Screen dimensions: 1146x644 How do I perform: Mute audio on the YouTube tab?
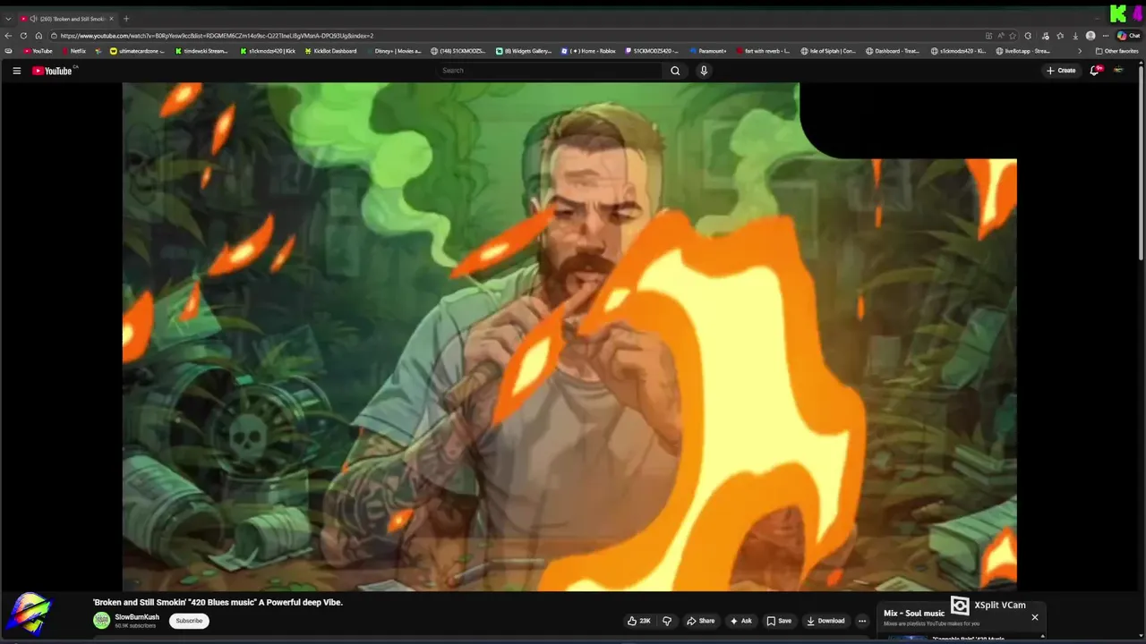point(33,19)
